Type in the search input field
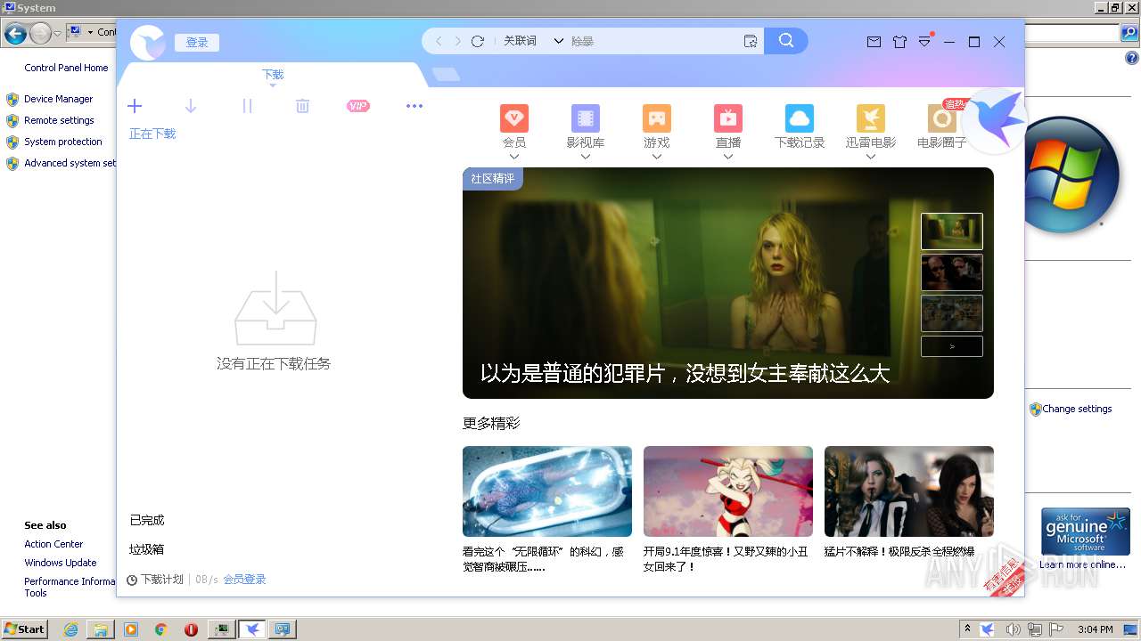This screenshot has width=1141, height=641. pos(654,41)
